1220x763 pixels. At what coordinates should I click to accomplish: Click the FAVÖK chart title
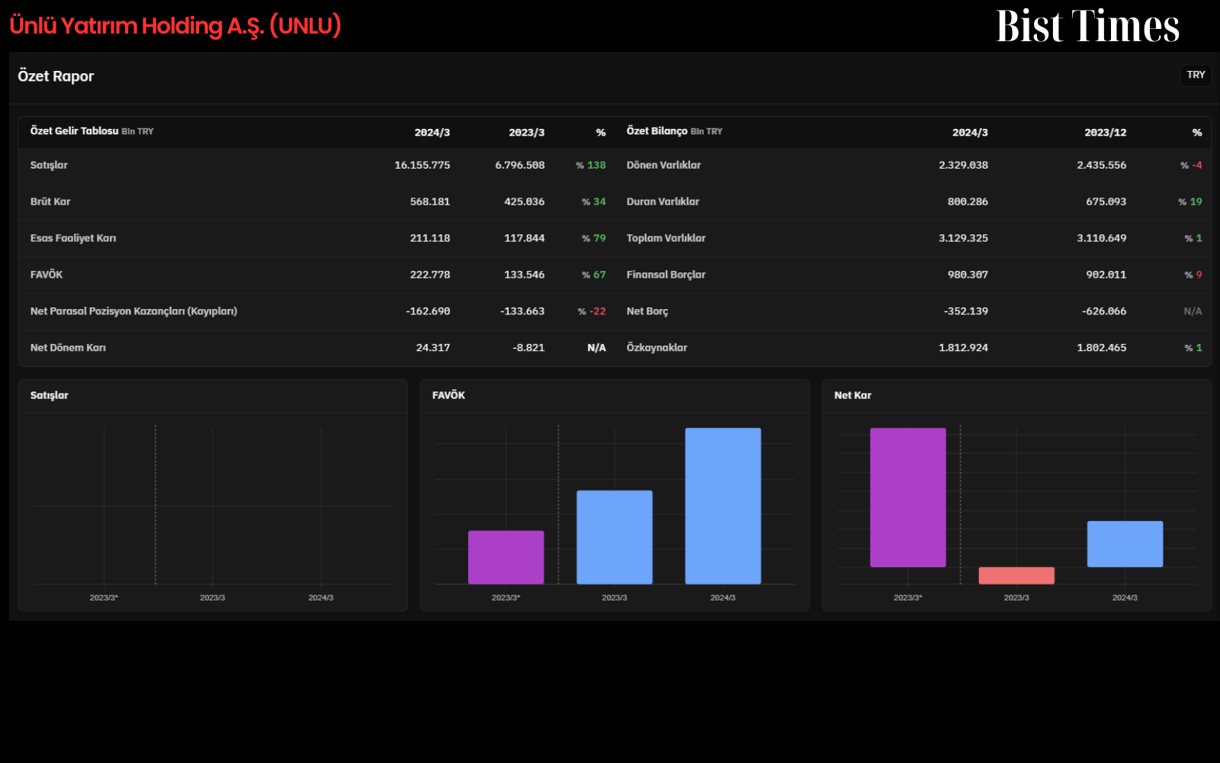click(x=448, y=395)
